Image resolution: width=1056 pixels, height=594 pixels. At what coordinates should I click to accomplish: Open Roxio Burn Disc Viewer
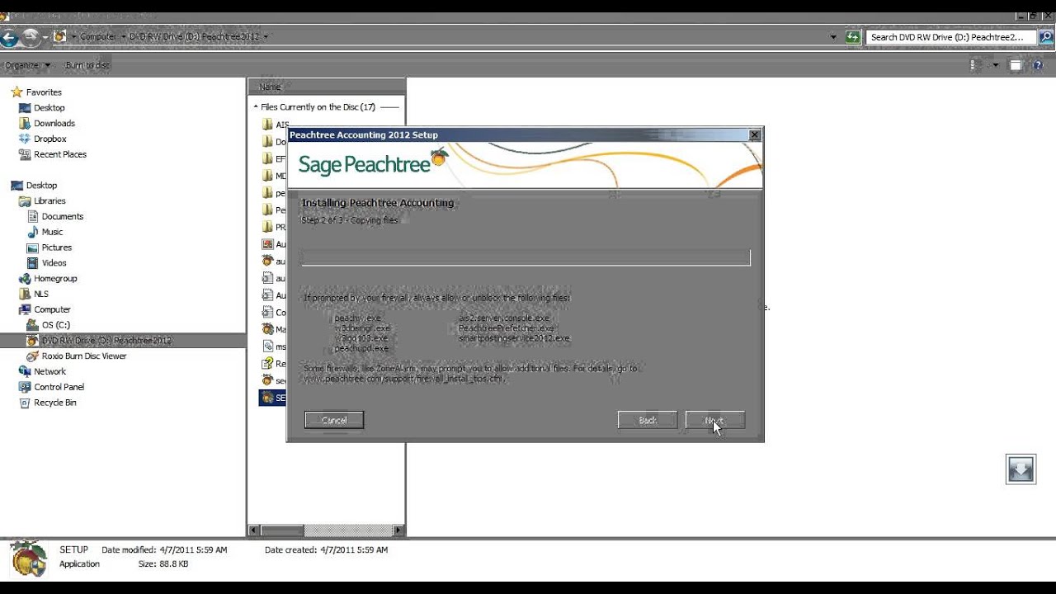click(x=83, y=356)
